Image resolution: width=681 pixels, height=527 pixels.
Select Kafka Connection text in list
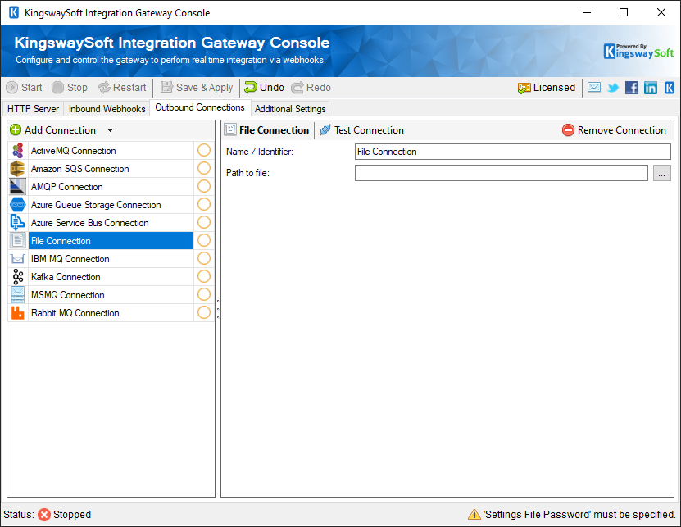(66, 277)
